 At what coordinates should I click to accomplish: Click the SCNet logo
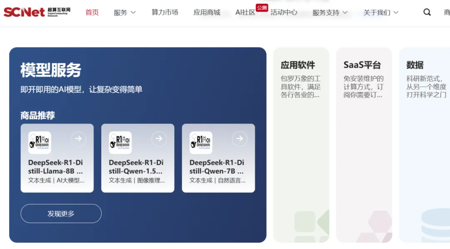(x=37, y=12)
